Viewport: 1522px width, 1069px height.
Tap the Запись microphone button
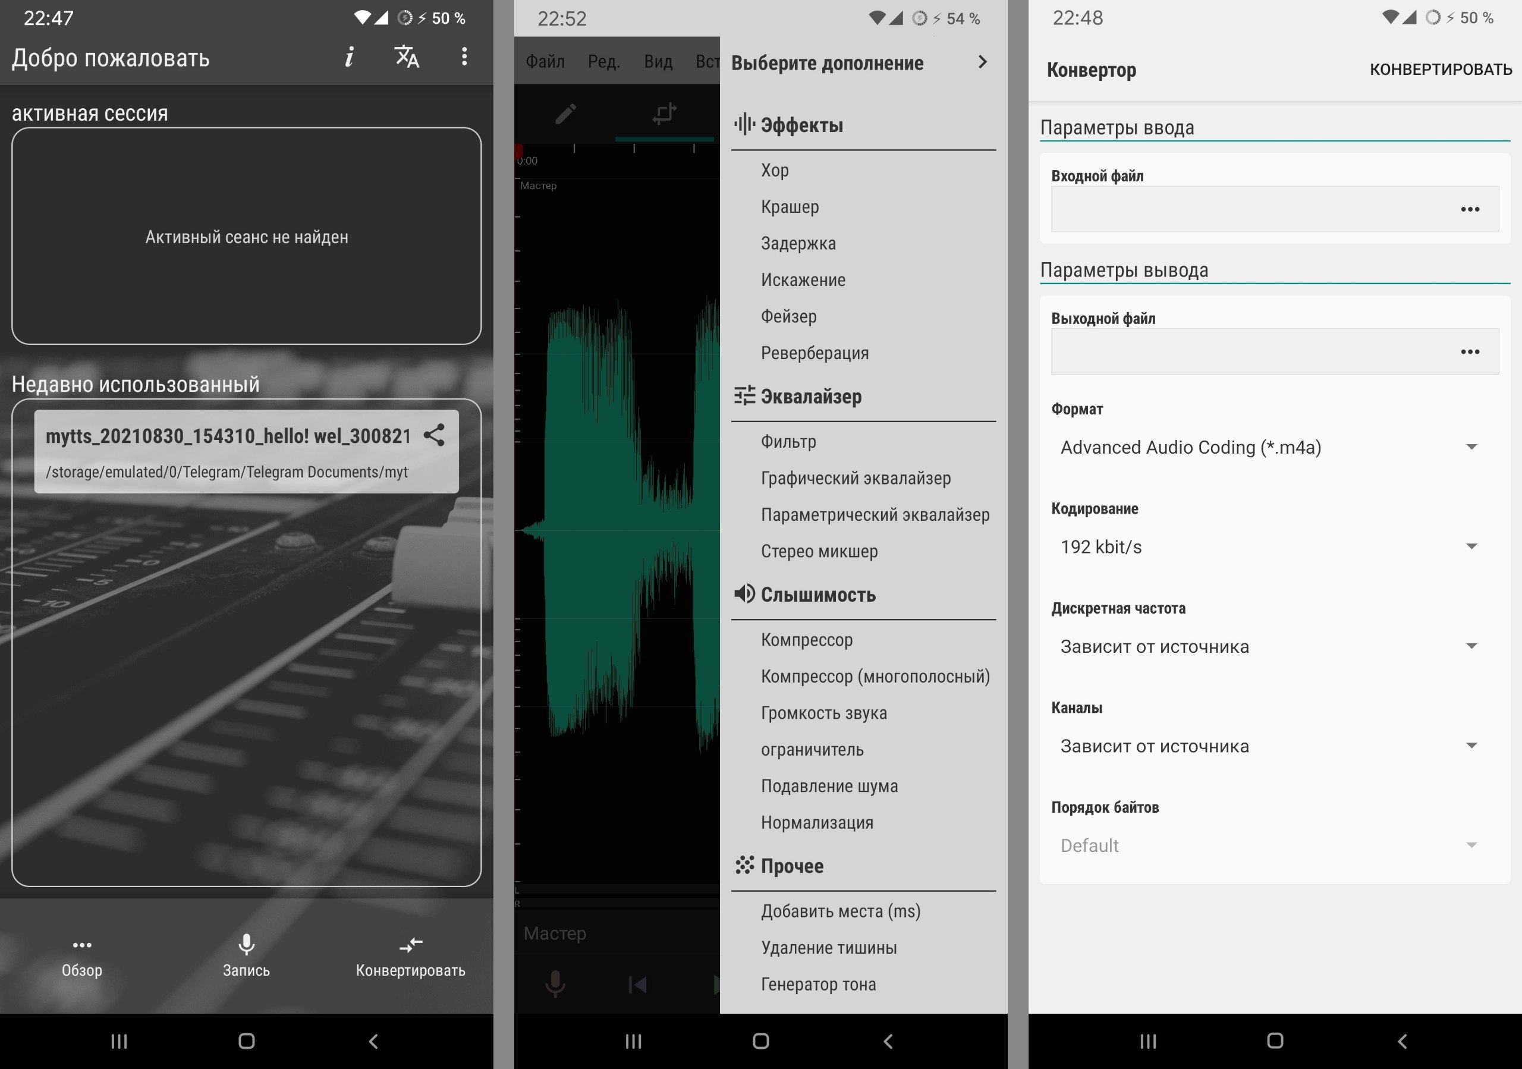(x=246, y=954)
